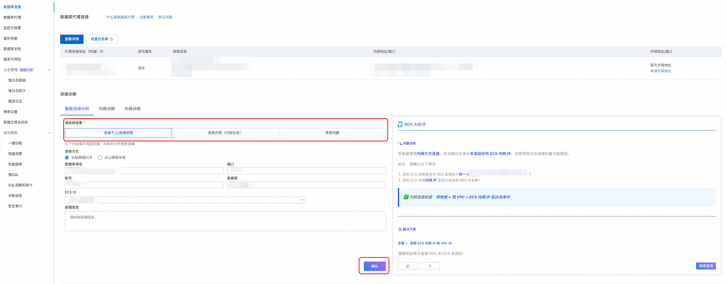727x284 pixels.
Task: Select the 从私网或ECS radio option
Action: (x=67, y=158)
